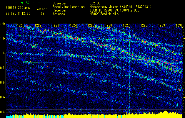This screenshot has height=118, width=185.
Task: Select the filename 2508181220.png
Action: point(18,8)
